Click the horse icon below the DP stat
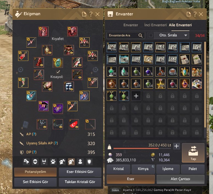This screenshot has height=194, width=213. click(x=26, y=162)
